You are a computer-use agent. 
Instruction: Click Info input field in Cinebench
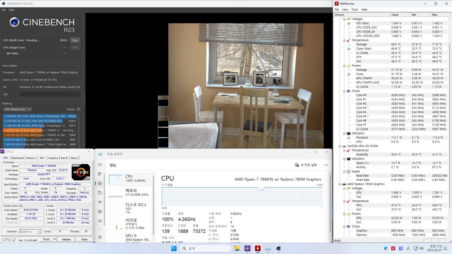point(50,94)
